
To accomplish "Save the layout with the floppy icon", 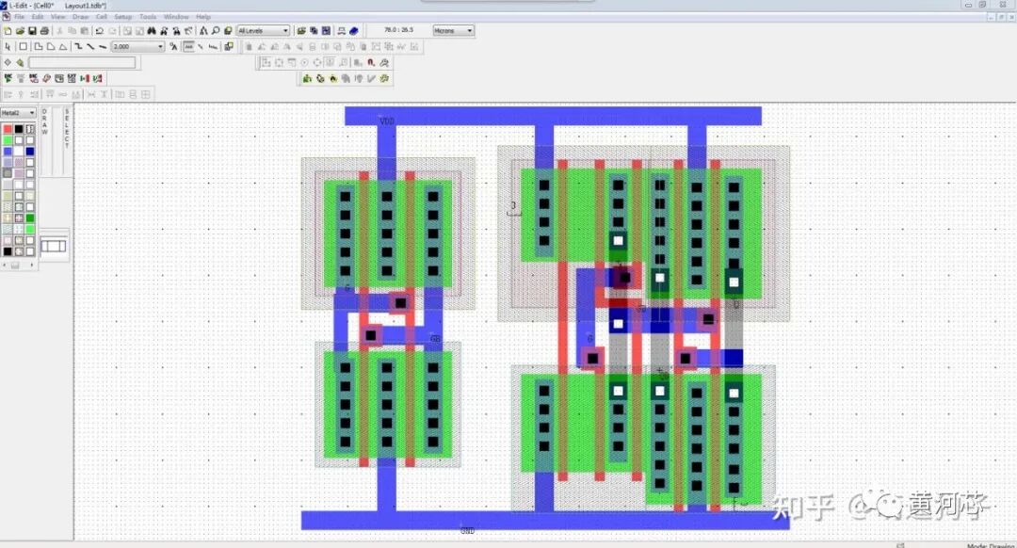I will pyautogui.click(x=32, y=30).
